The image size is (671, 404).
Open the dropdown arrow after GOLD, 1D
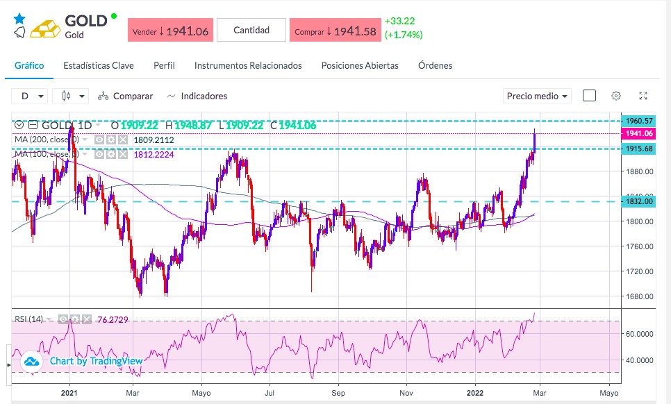tap(98, 125)
